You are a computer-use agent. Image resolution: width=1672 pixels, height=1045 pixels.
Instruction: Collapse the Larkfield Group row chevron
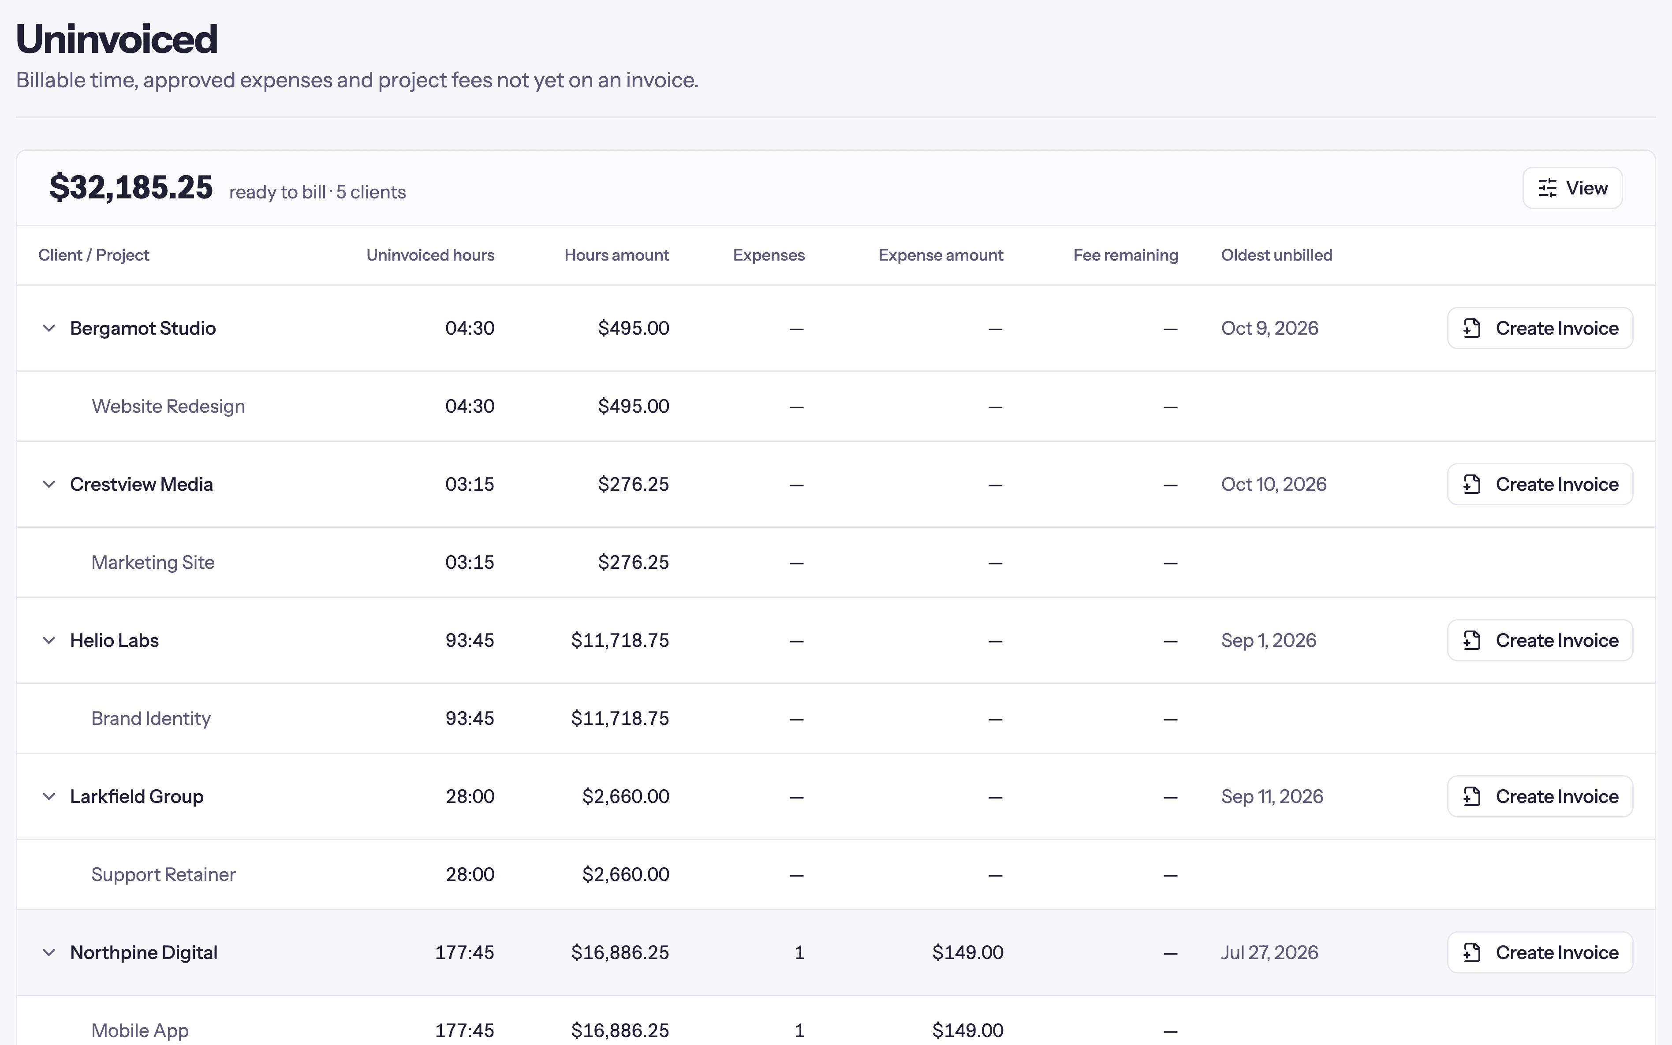49,797
